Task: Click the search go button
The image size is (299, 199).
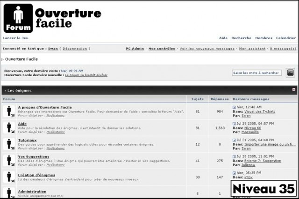Action: coord(290,72)
